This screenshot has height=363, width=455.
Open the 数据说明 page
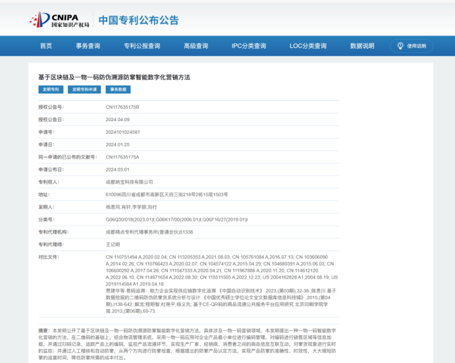361,46
